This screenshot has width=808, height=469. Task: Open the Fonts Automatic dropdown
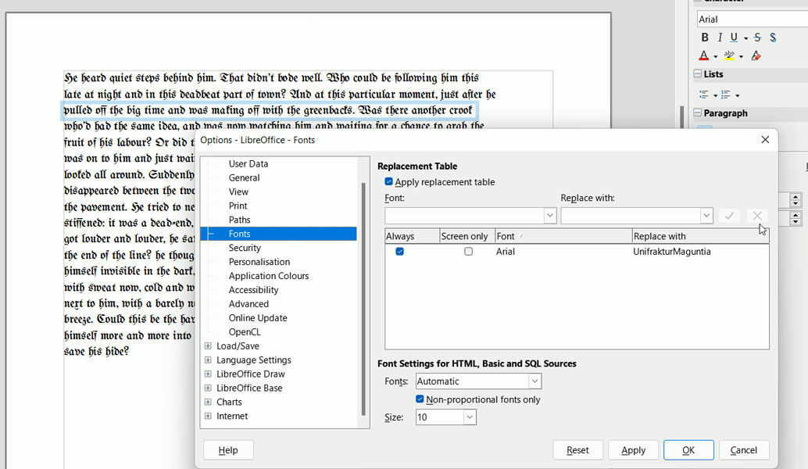coord(534,381)
